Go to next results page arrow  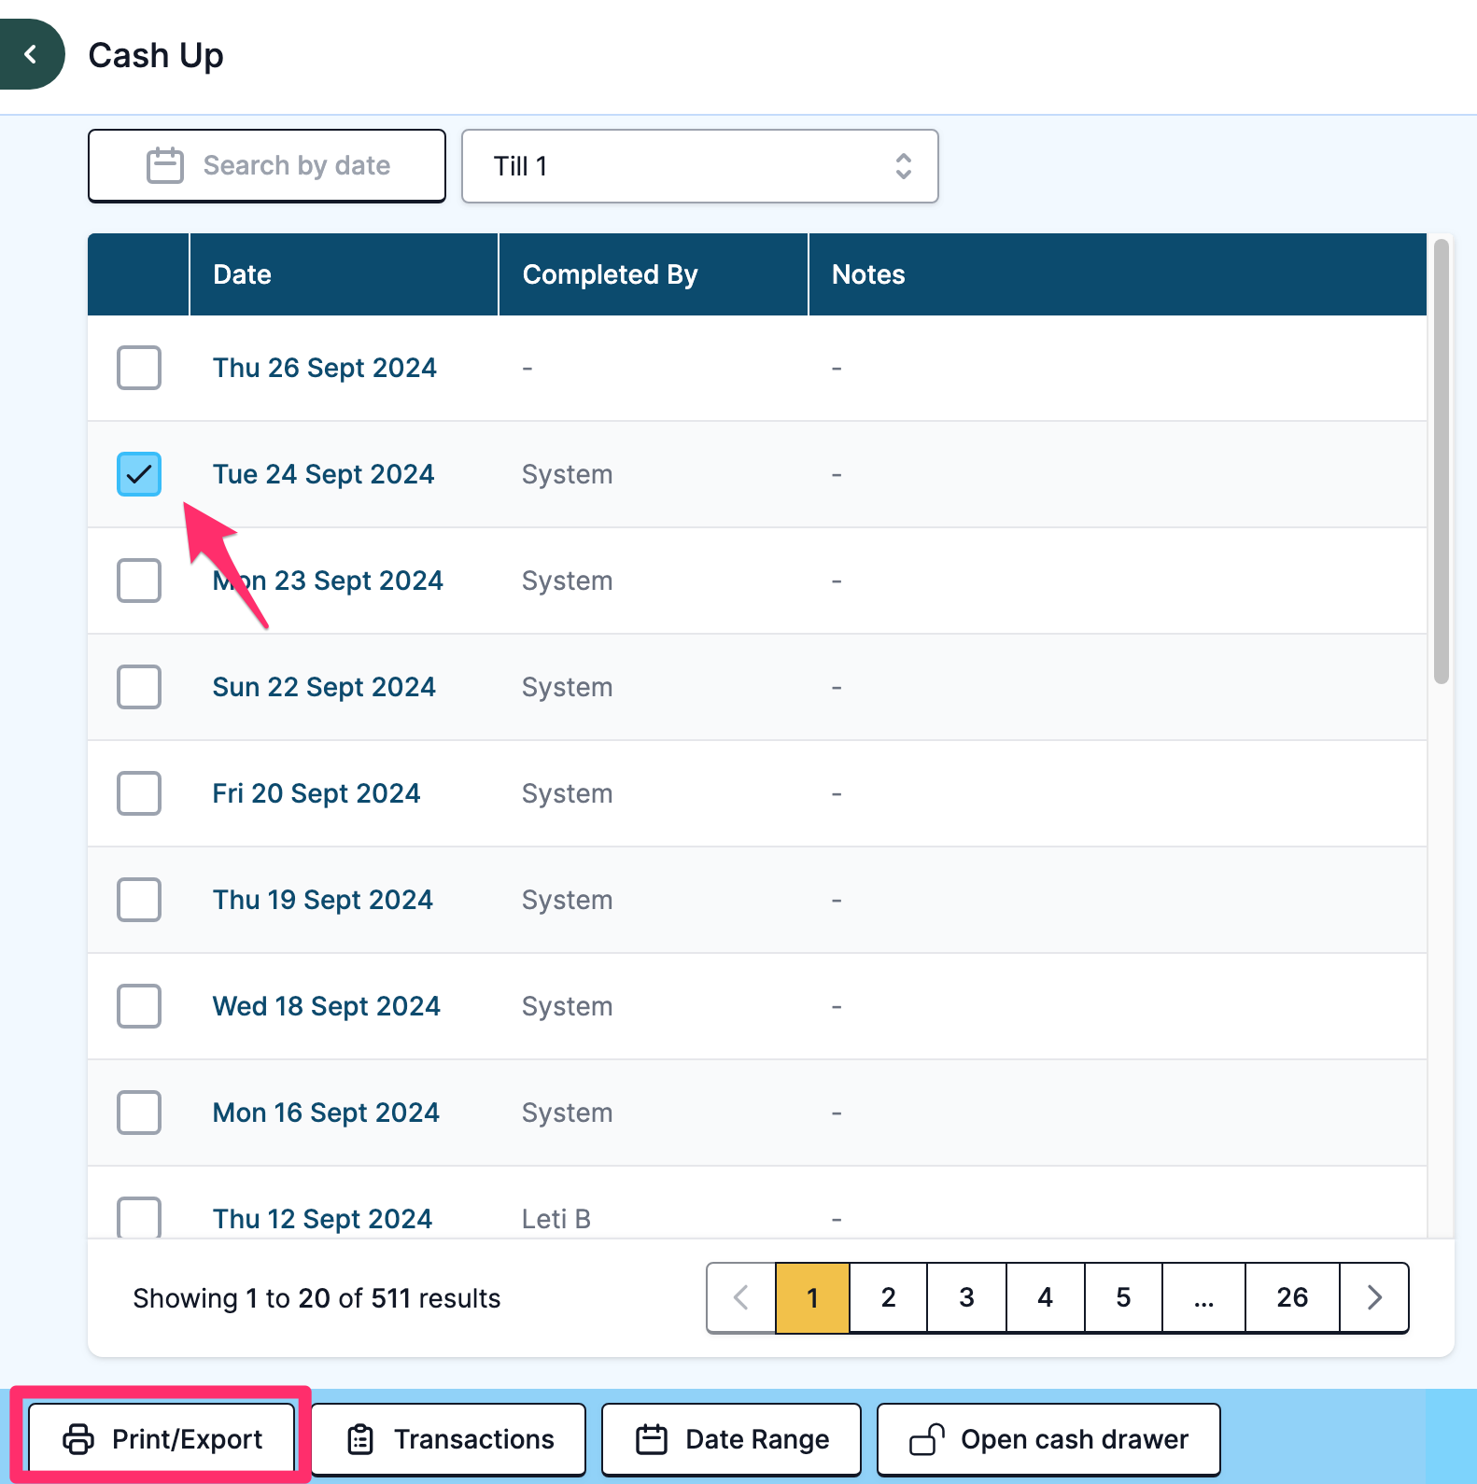point(1373,1297)
